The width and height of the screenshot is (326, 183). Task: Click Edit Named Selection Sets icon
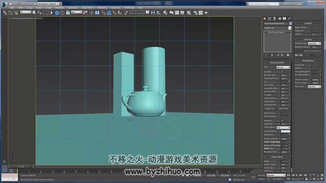[126, 13]
